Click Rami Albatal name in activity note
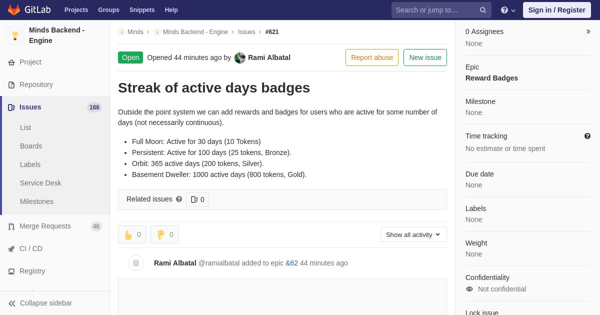Viewport: 600px width, 315px height. (x=175, y=263)
